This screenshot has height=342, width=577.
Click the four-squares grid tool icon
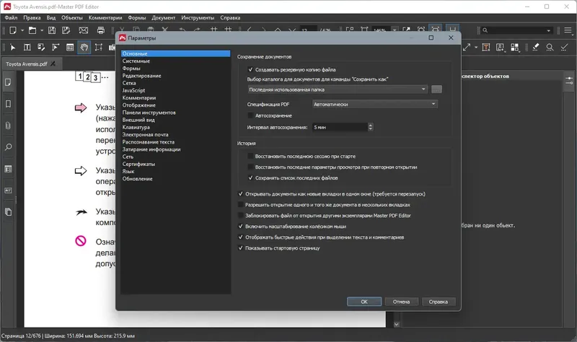515,47
